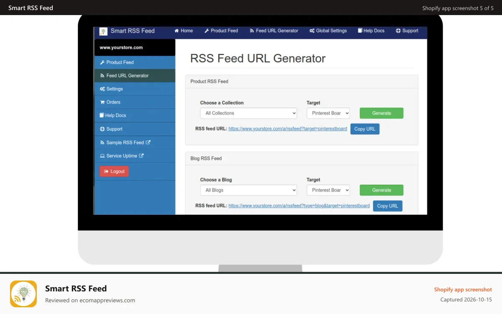Open the Blog feed Target dropdown
Viewport: 502px width, 314px height.
pyautogui.click(x=328, y=190)
